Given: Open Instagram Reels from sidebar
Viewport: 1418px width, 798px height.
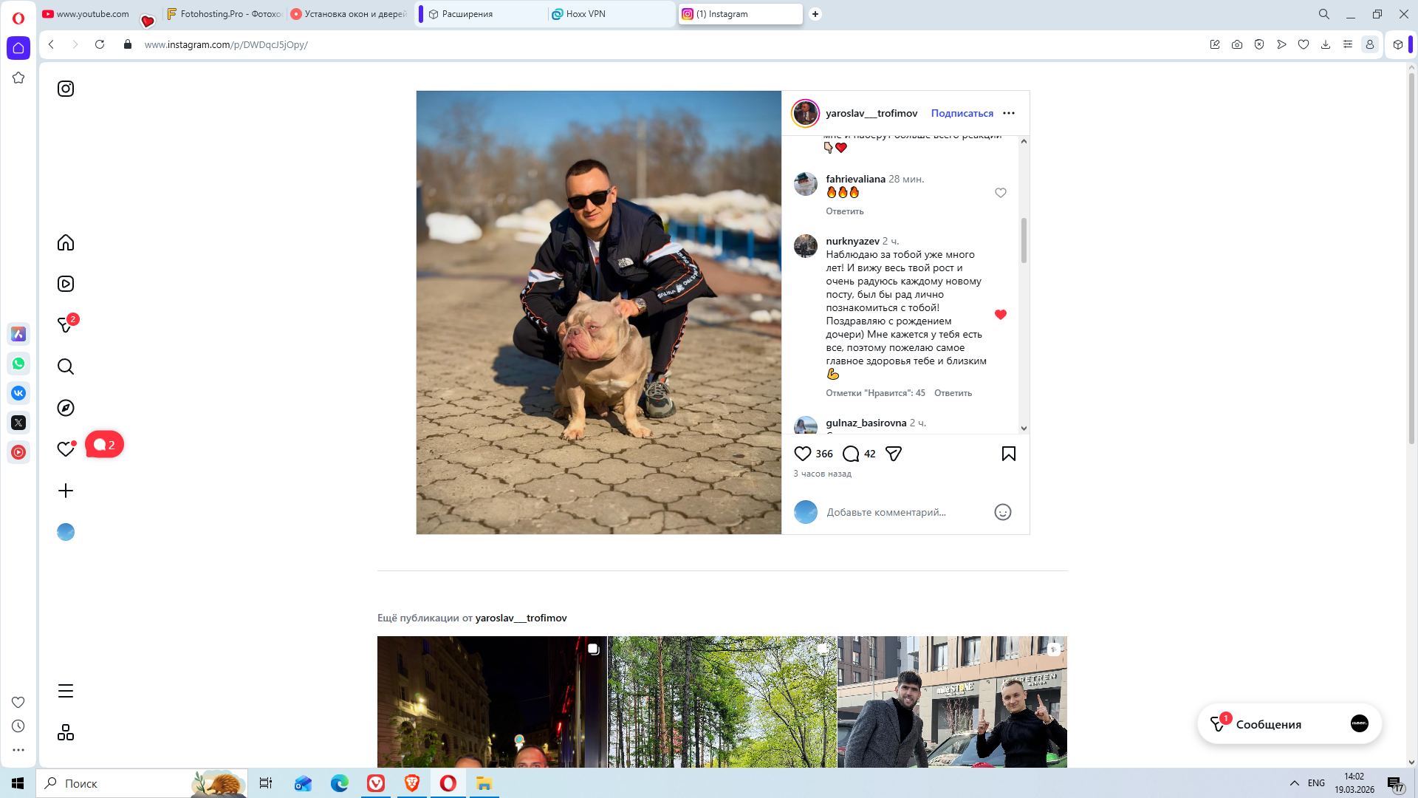Looking at the screenshot, I should 66,284.
